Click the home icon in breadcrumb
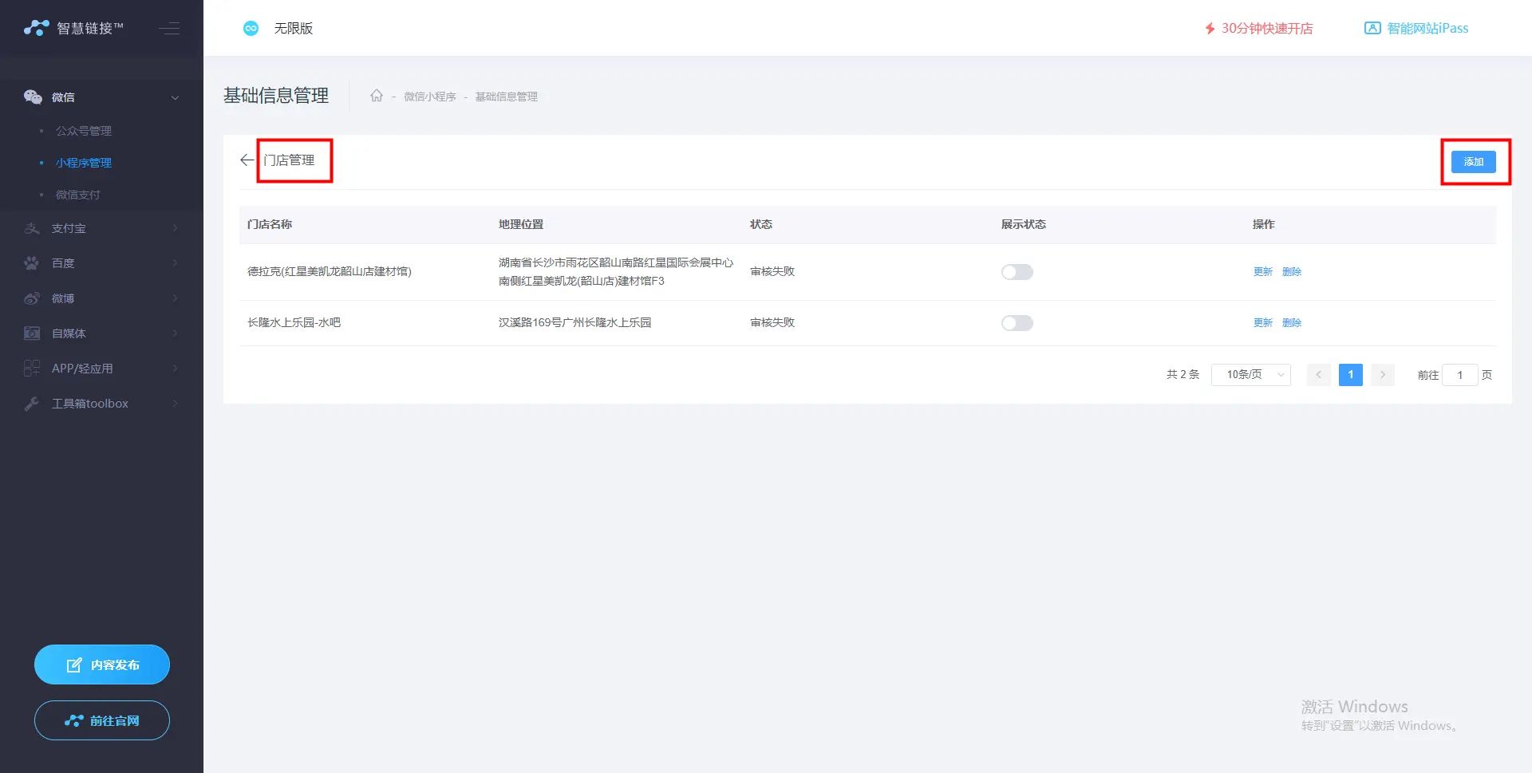Viewport: 1532px width, 773px height. pyautogui.click(x=377, y=96)
